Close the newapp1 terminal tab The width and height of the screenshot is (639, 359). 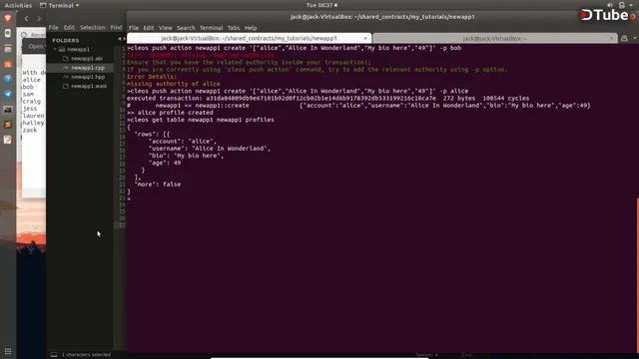pos(365,38)
